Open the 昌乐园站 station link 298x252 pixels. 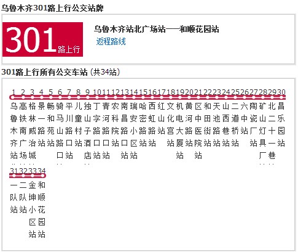[281, 124]
